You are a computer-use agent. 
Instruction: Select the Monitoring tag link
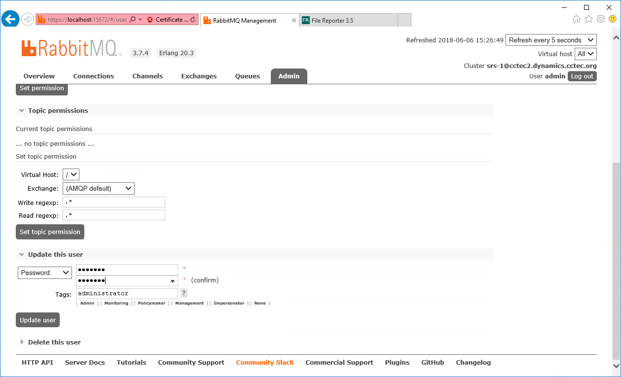(x=116, y=304)
